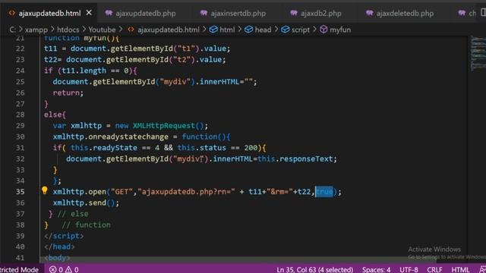The width and height of the screenshot is (486, 273).
Task: Click the minimap code overview
Action: [x=478, y=53]
